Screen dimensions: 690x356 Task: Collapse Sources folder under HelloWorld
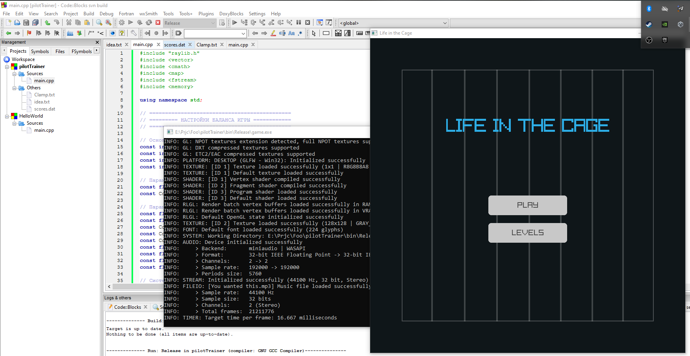15,123
